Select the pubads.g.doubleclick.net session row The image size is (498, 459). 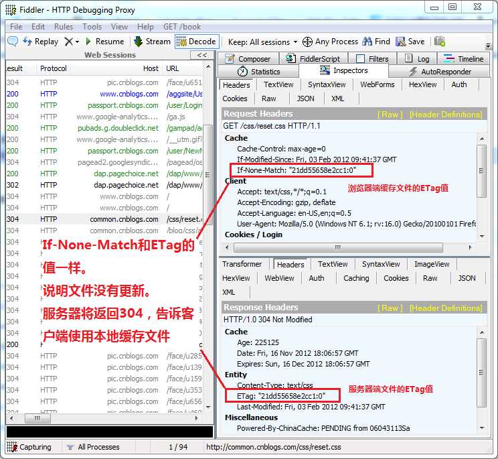[x=104, y=128]
